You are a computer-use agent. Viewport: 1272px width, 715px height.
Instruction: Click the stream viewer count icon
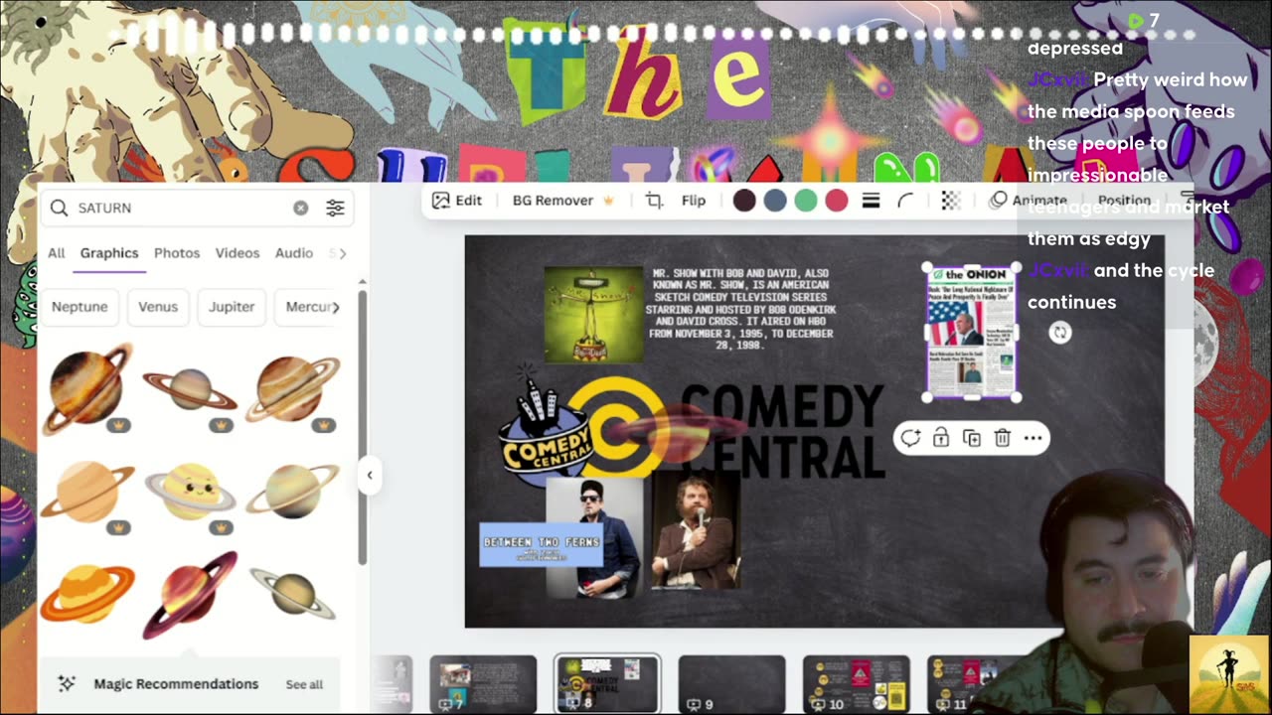(x=1136, y=21)
